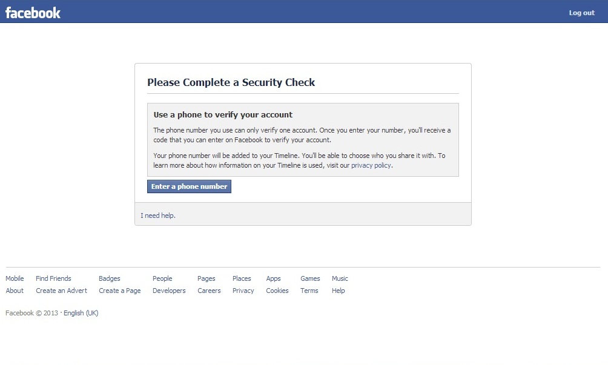Click Create an Advert link
The image size is (608, 365).
[x=61, y=291]
